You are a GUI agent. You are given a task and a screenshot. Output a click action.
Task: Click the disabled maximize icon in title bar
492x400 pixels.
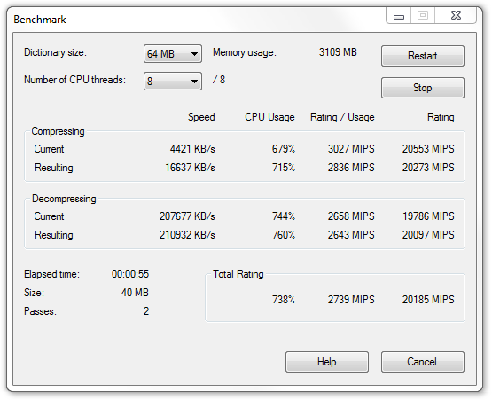click(423, 15)
